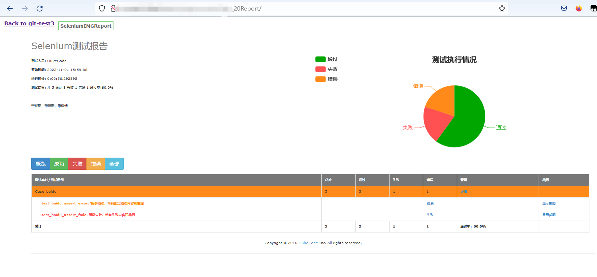Click the insecure connection lock icon
597x277 pixels.
tap(113, 9)
